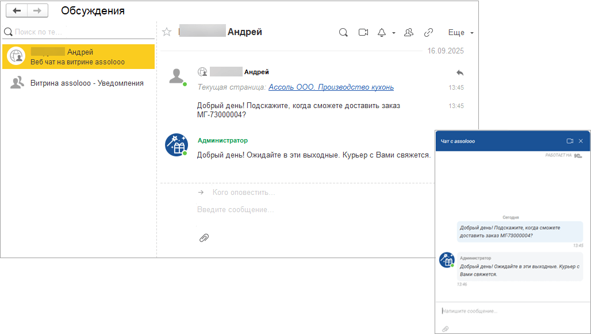Open the participants icon in the header

click(409, 32)
